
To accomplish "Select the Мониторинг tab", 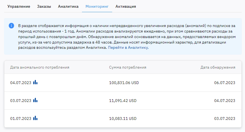I will [x=97, y=6].
